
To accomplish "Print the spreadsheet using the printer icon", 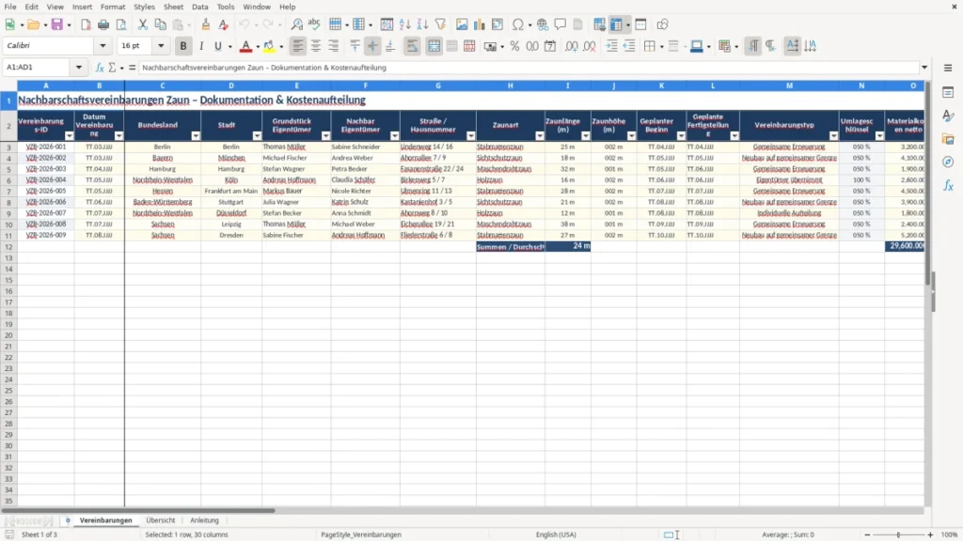I will [x=103, y=24].
